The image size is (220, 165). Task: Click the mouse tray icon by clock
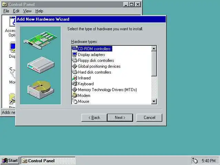point(195,161)
